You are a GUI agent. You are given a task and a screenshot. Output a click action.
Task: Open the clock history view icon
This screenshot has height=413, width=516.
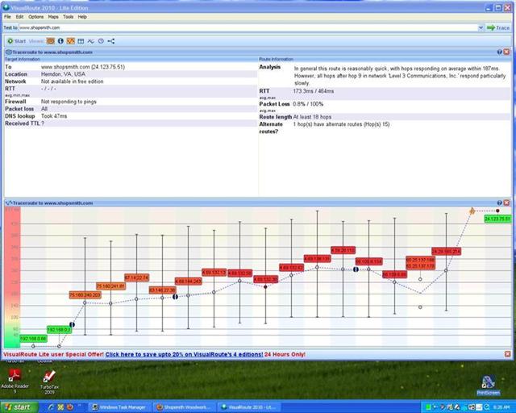click(101, 41)
